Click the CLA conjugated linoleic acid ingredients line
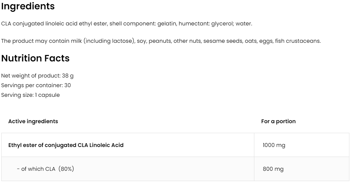 pos(127,24)
